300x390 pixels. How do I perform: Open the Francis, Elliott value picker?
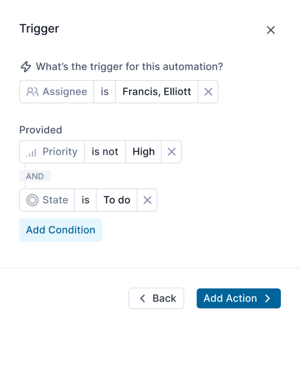click(x=157, y=92)
